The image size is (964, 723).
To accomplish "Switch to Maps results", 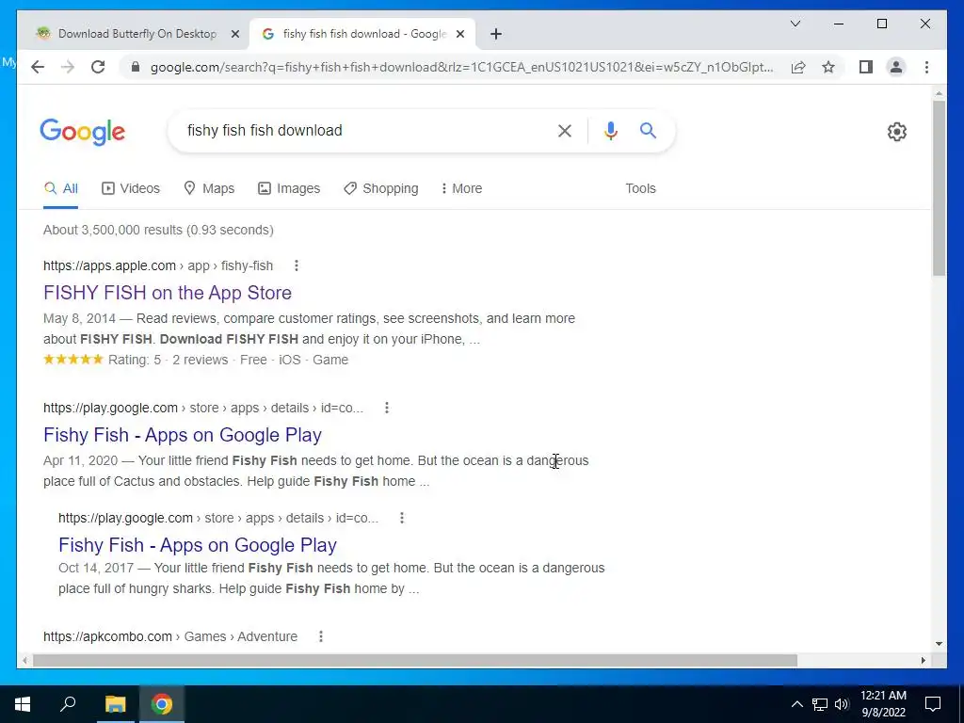I will pyautogui.click(x=209, y=188).
